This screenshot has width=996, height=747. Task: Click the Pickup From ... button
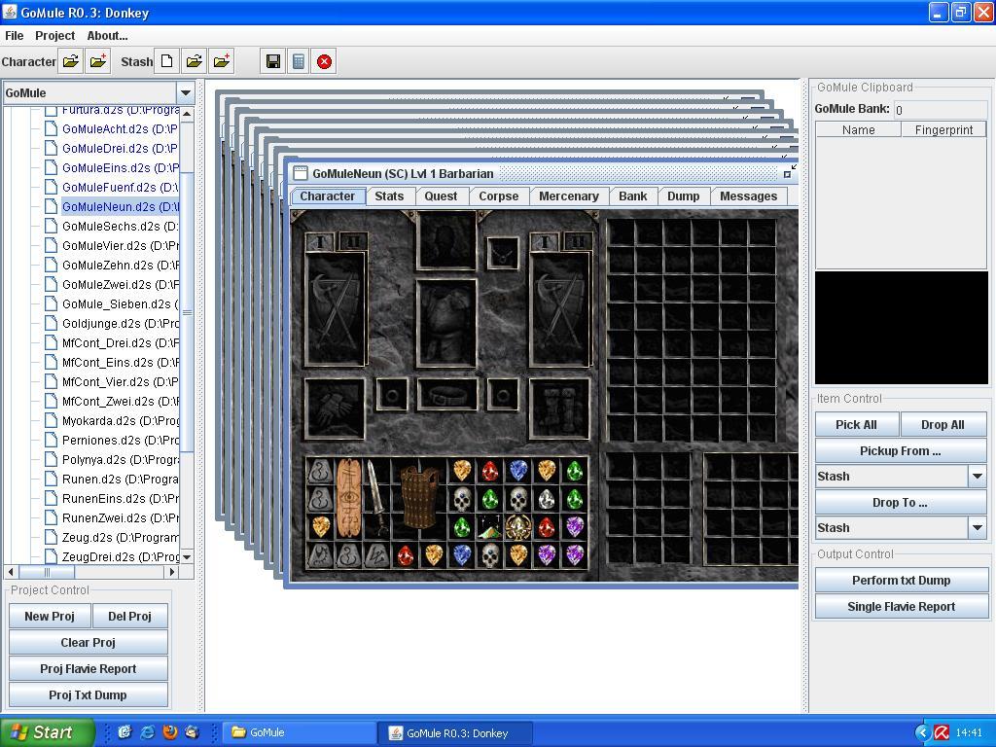point(901,450)
